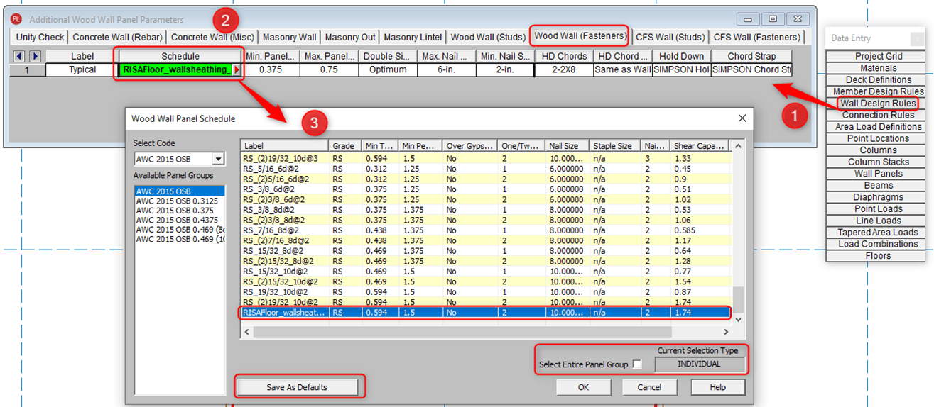
Task: Click the Shear Capacity column header
Action: tap(699, 145)
